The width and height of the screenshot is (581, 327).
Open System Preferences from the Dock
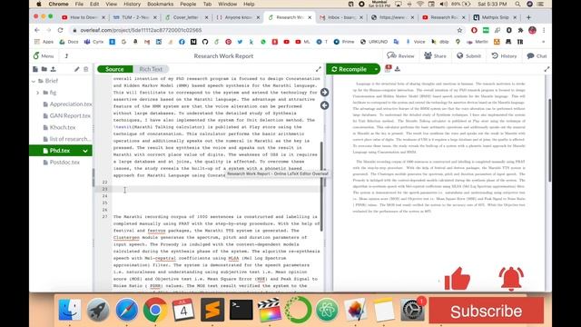(x=412, y=310)
